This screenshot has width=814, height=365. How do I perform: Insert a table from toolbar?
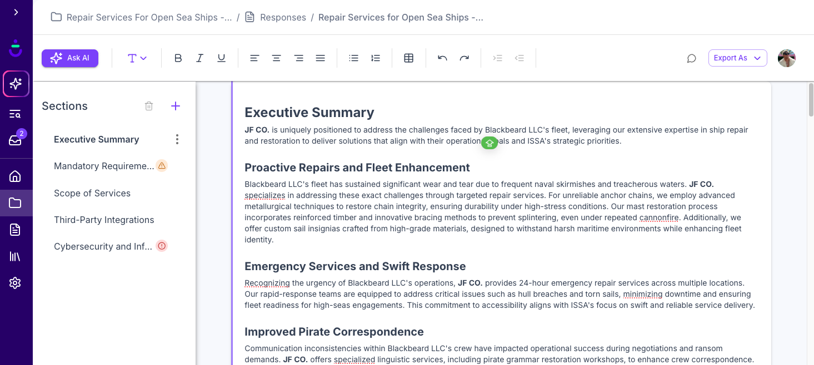pos(408,58)
